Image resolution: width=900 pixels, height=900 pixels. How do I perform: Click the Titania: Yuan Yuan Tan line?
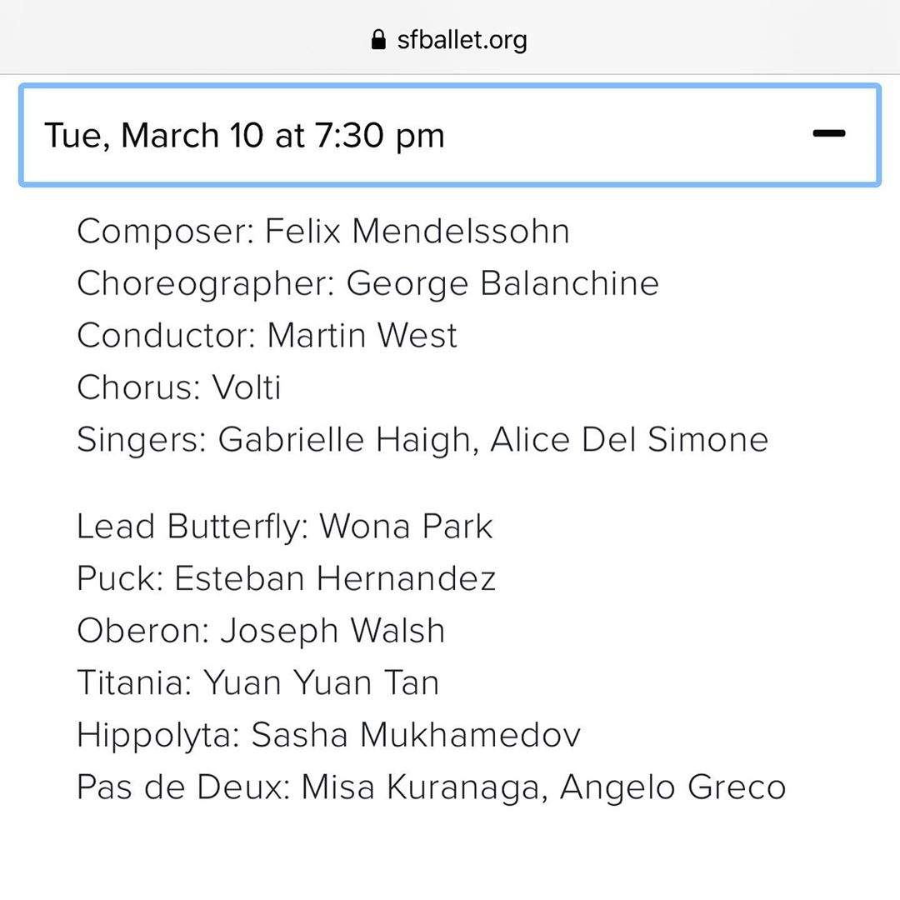[x=257, y=683]
